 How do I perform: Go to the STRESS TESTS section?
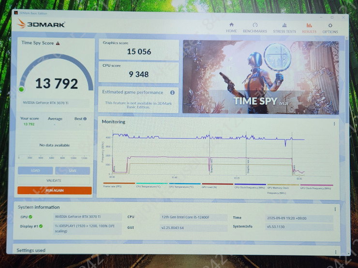(x=284, y=28)
